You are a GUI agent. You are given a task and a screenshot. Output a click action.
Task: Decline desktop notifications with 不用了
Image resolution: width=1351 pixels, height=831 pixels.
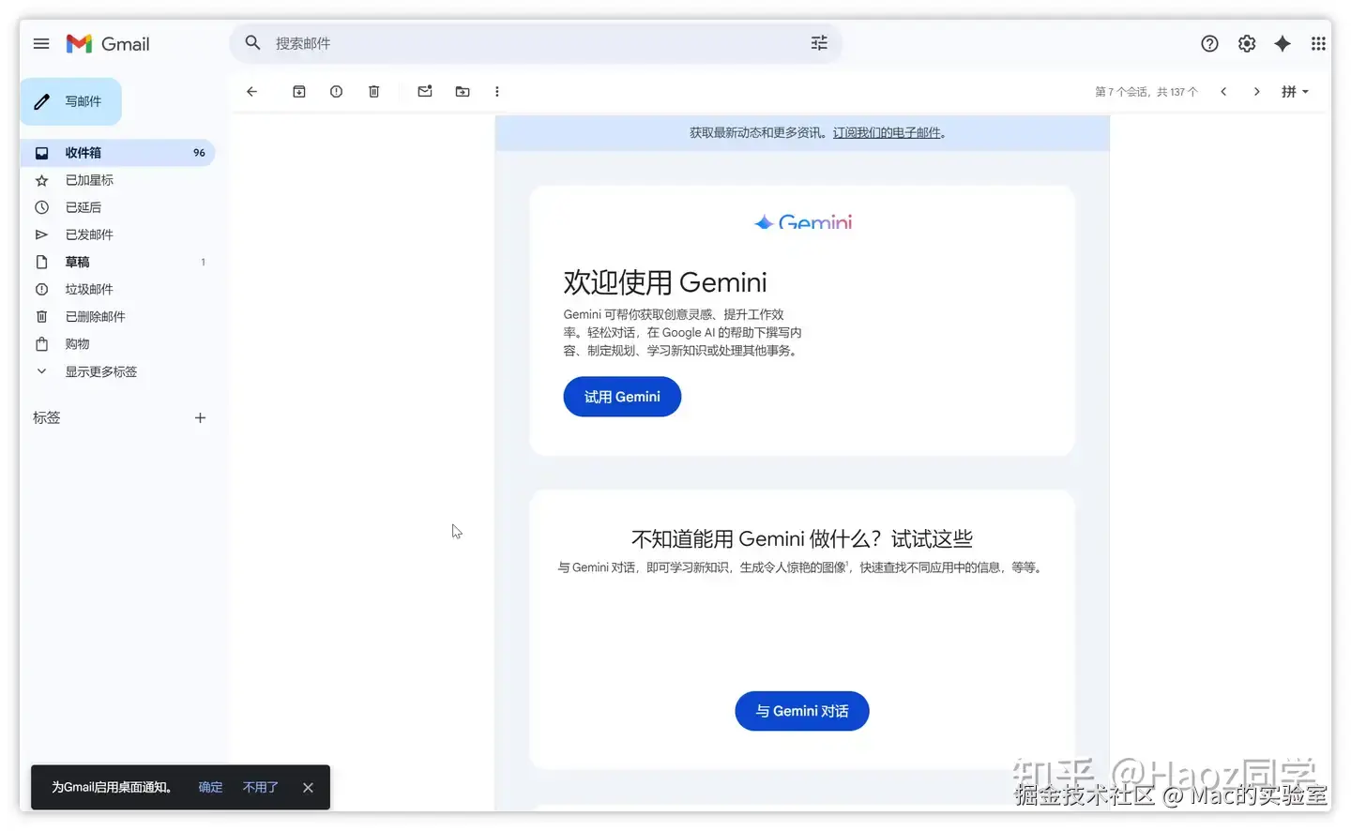click(x=261, y=788)
